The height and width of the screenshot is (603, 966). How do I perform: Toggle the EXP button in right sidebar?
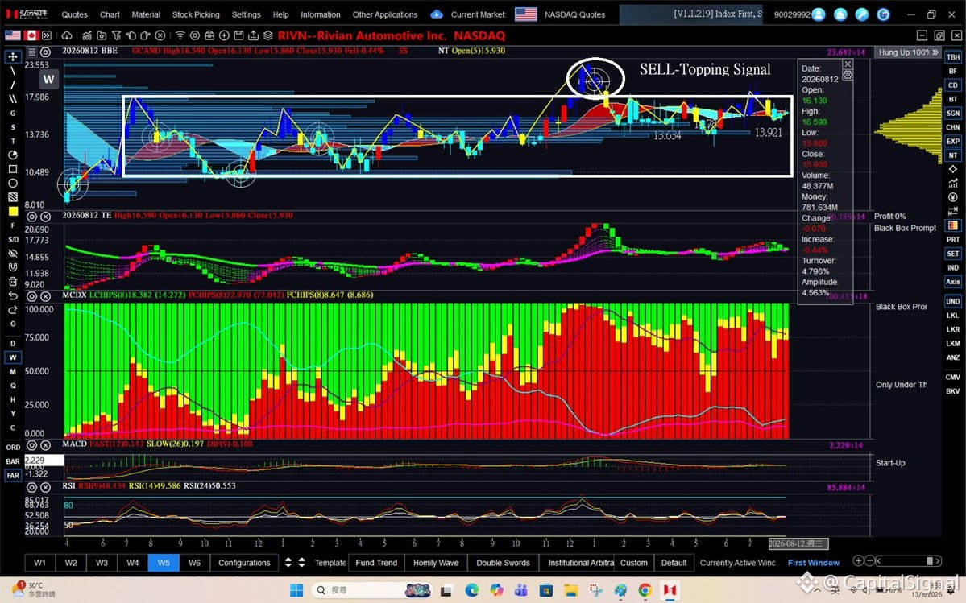point(953,141)
